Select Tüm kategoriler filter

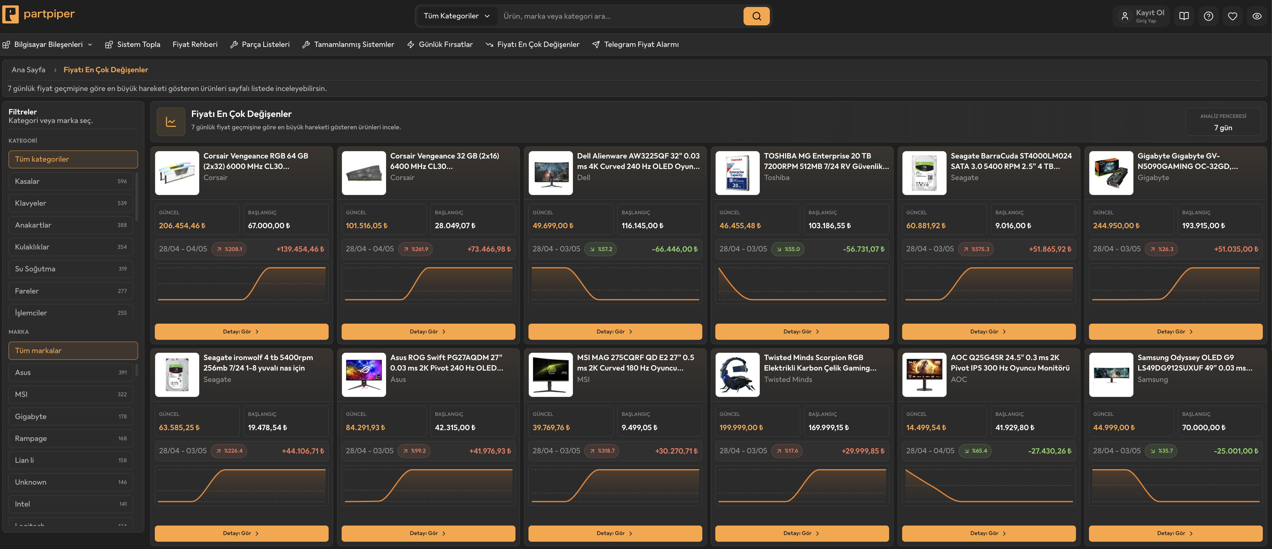click(73, 159)
